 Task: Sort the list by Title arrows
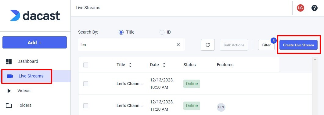tap(130, 65)
